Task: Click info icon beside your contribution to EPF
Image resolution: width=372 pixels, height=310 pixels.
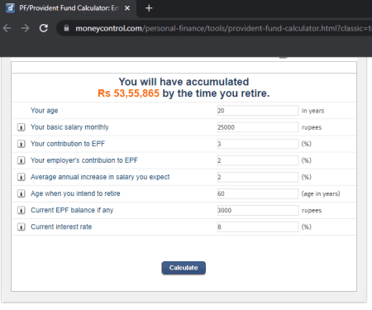Action: [21, 144]
